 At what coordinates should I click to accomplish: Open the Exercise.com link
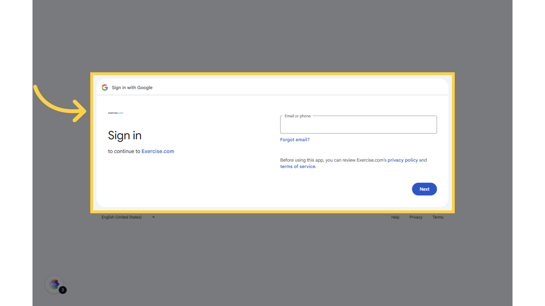click(158, 151)
